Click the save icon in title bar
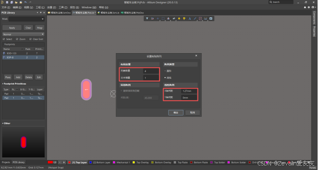The height and width of the screenshot is (170, 318). [x=7, y=2]
